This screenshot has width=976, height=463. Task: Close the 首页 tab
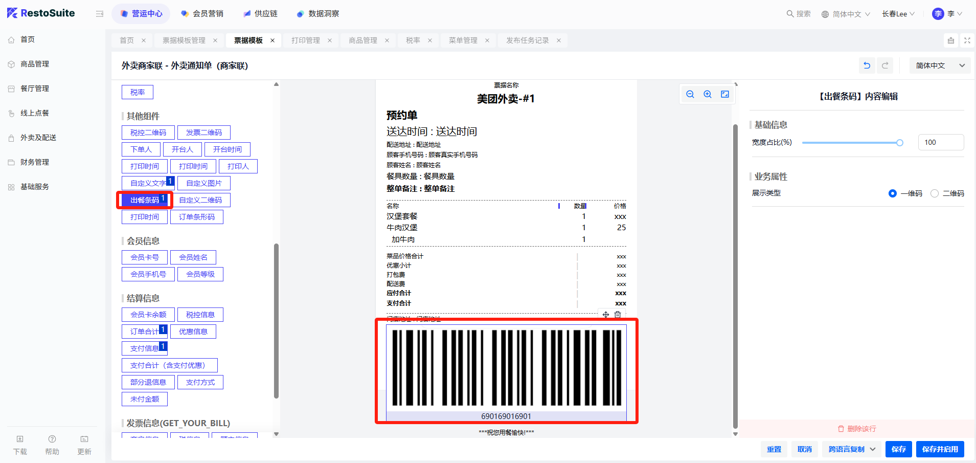pyautogui.click(x=144, y=40)
